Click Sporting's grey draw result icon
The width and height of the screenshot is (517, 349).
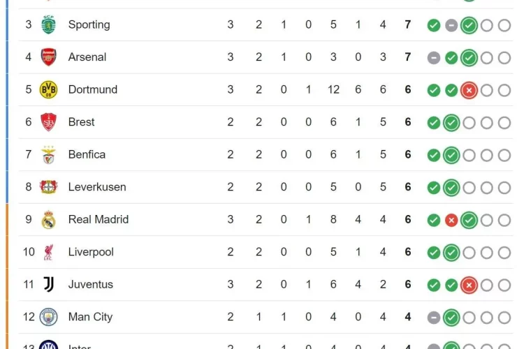[x=451, y=25]
